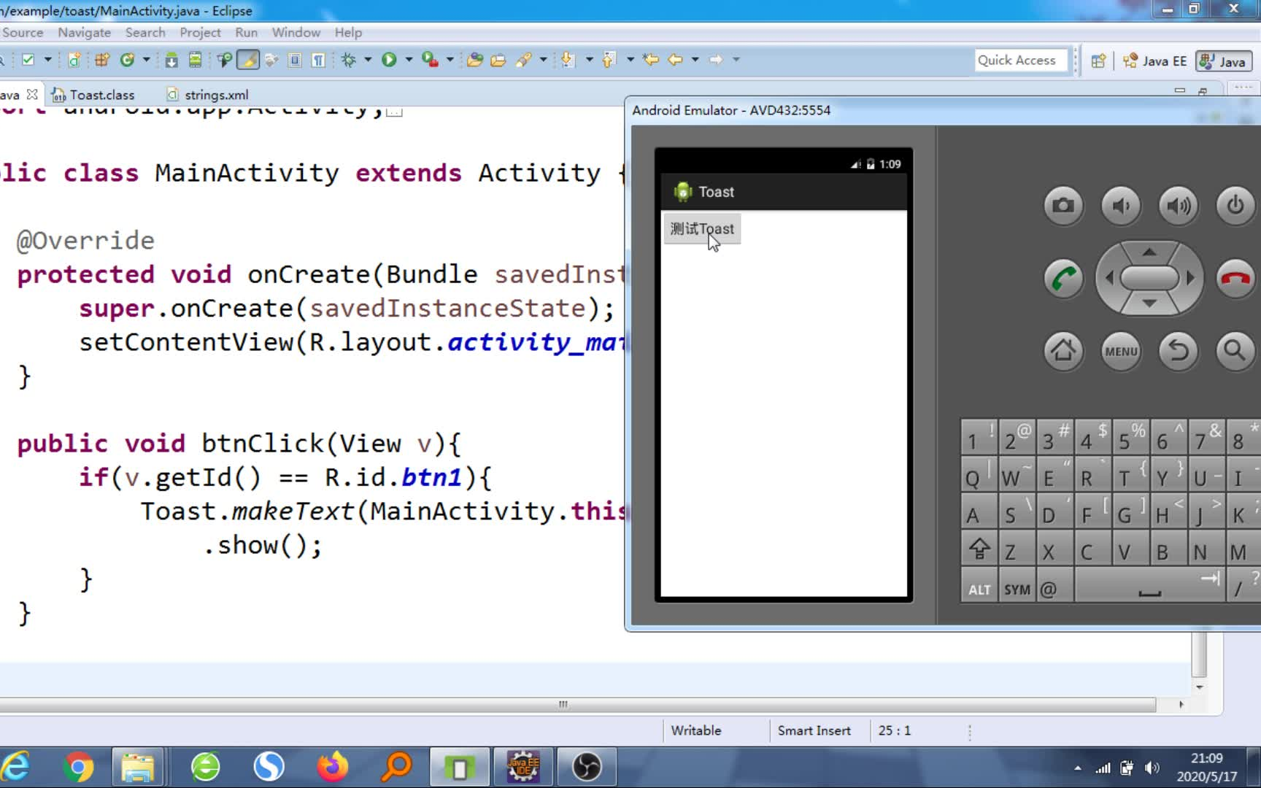Click the D-pad left arrow

1109,278
